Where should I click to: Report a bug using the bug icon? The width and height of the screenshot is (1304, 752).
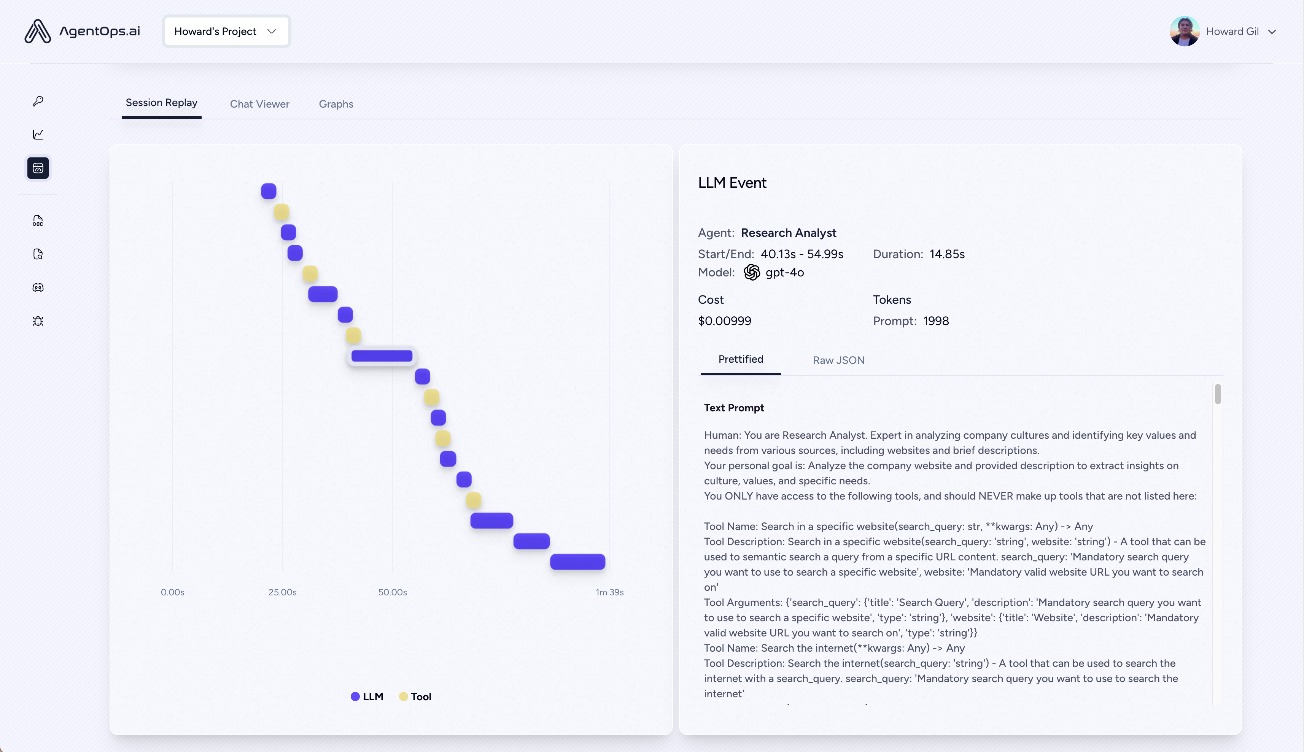tap(38, 321)
